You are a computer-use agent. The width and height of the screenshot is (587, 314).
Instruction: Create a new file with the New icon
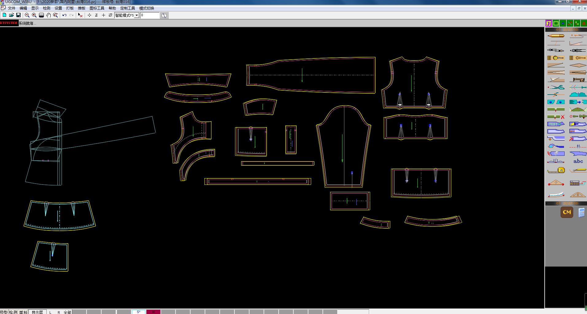point(4,15)
